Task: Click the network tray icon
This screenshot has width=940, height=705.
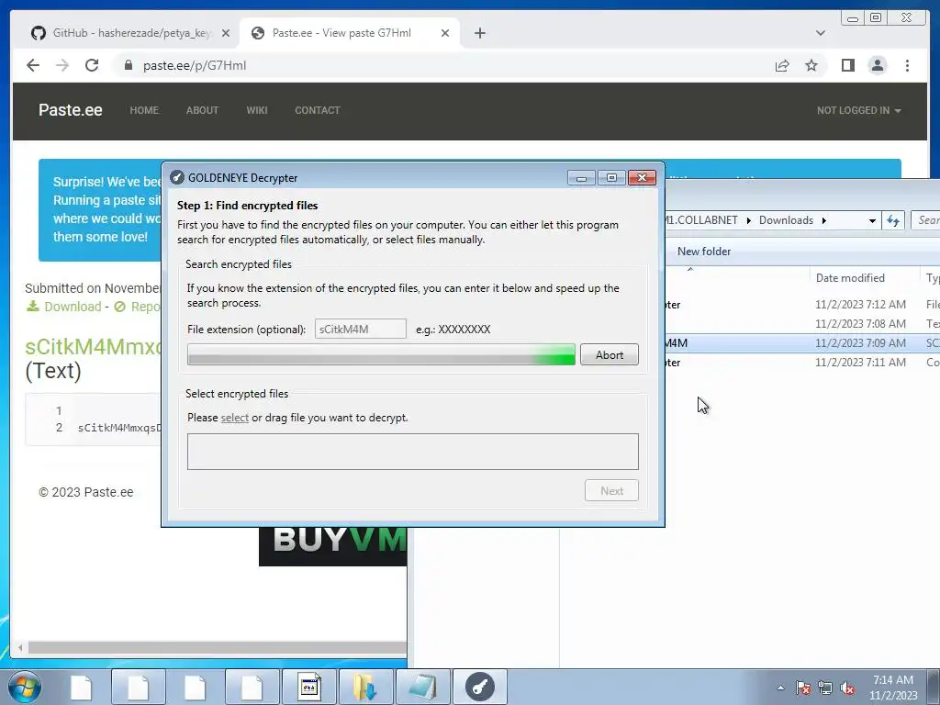Action: click(825, 688)
